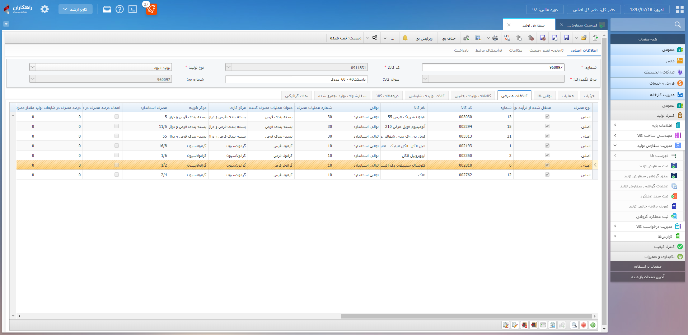Click the green plus add-row icon
The height and width of the screenshot is (335, 688).
pos(593,325)
